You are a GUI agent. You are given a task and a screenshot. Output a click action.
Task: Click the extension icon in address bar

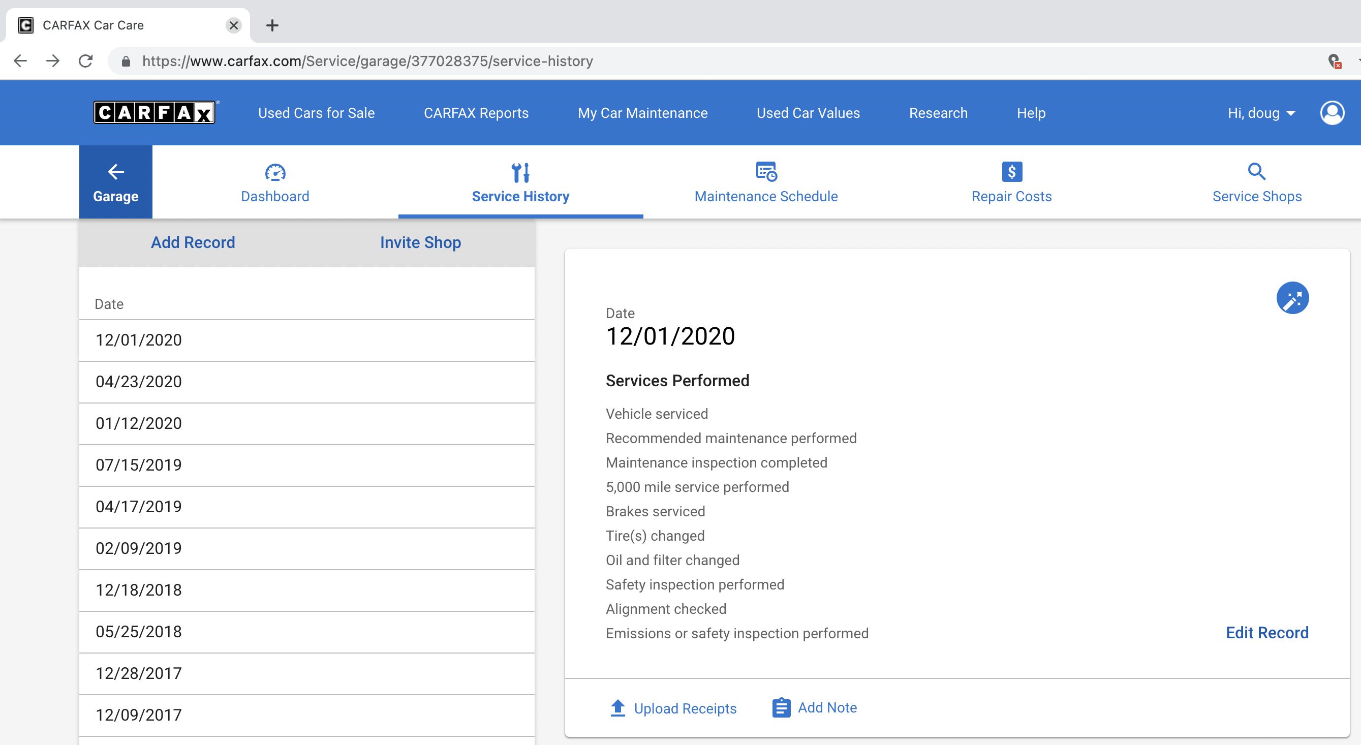click(x=1334, y=61)
